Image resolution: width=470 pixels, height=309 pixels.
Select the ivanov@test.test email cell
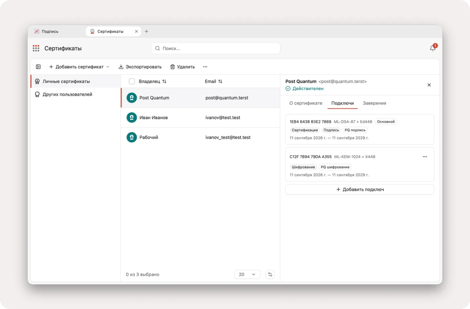coord(223,118)
